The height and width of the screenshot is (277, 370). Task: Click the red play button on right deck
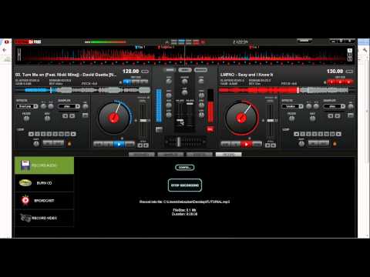(x=246, y=145)
